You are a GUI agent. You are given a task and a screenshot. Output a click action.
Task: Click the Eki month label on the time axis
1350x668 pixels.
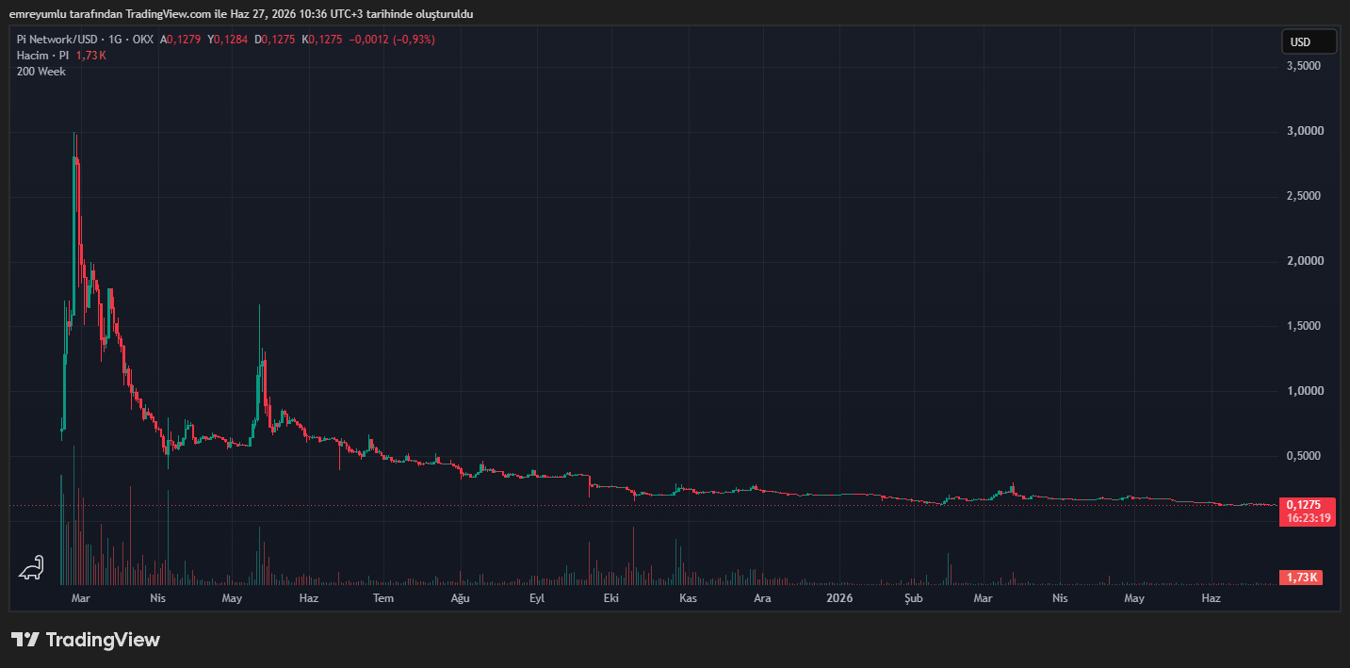click(610, 598)
